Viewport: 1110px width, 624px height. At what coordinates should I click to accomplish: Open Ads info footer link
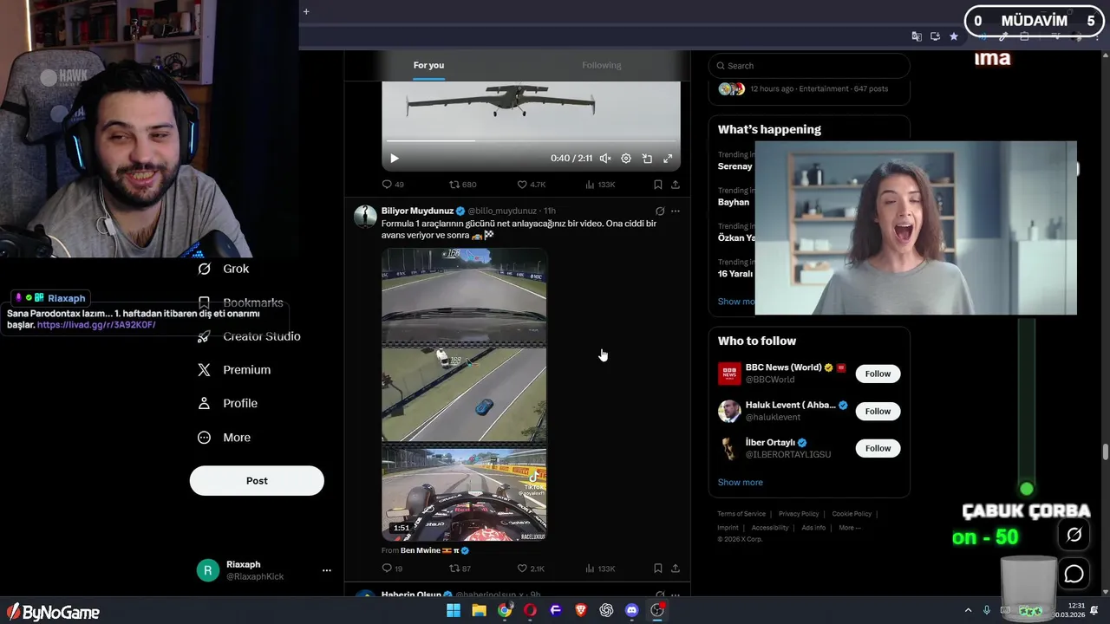(813, 528)
